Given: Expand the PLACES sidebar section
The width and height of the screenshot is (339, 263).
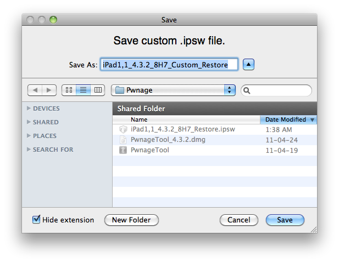Looking at the screenshot, I should (29, 136).
